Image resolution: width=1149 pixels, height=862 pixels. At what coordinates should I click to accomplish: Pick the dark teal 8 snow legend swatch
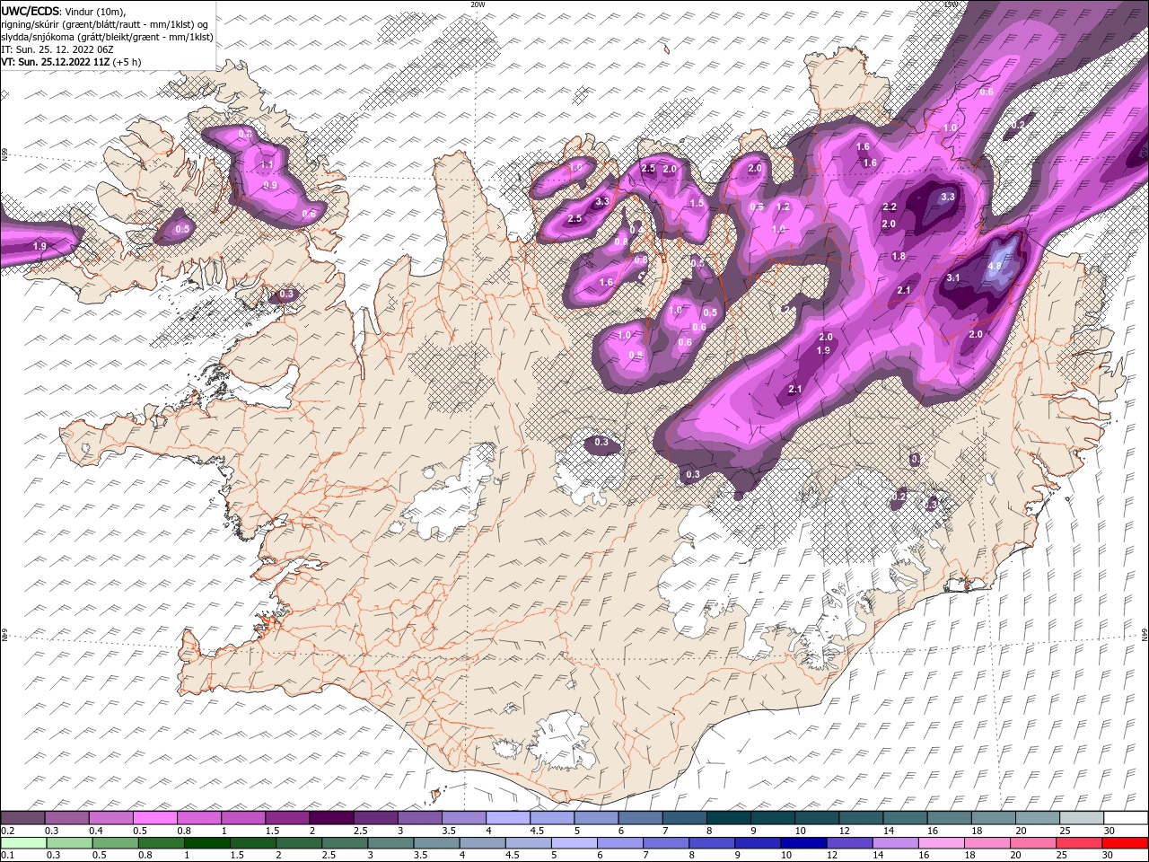pos(728,818)
